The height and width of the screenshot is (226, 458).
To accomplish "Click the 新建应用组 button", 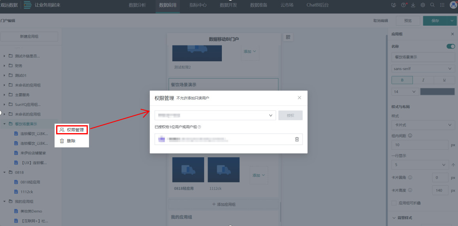I will [29, 37].
